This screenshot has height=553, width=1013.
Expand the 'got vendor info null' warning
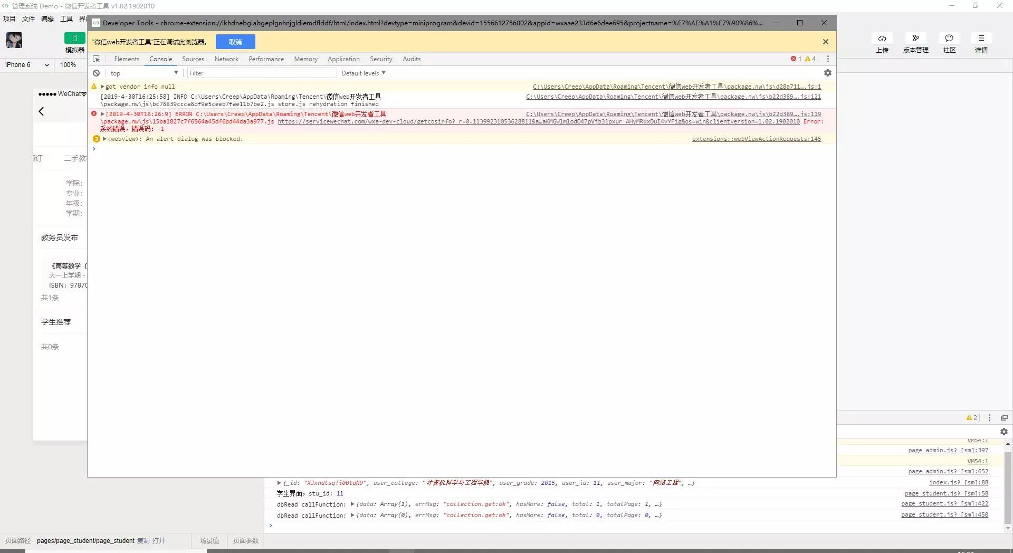[102, 87]
